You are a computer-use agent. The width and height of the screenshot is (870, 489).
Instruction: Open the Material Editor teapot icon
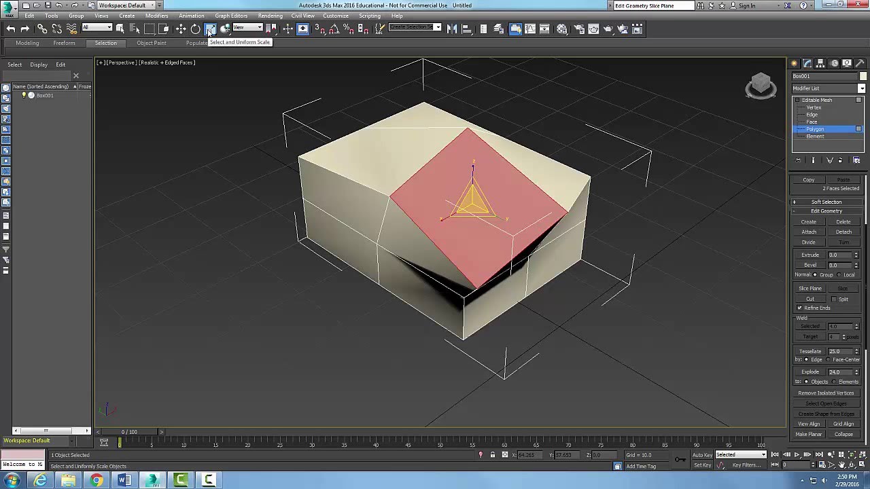[562, 29]
